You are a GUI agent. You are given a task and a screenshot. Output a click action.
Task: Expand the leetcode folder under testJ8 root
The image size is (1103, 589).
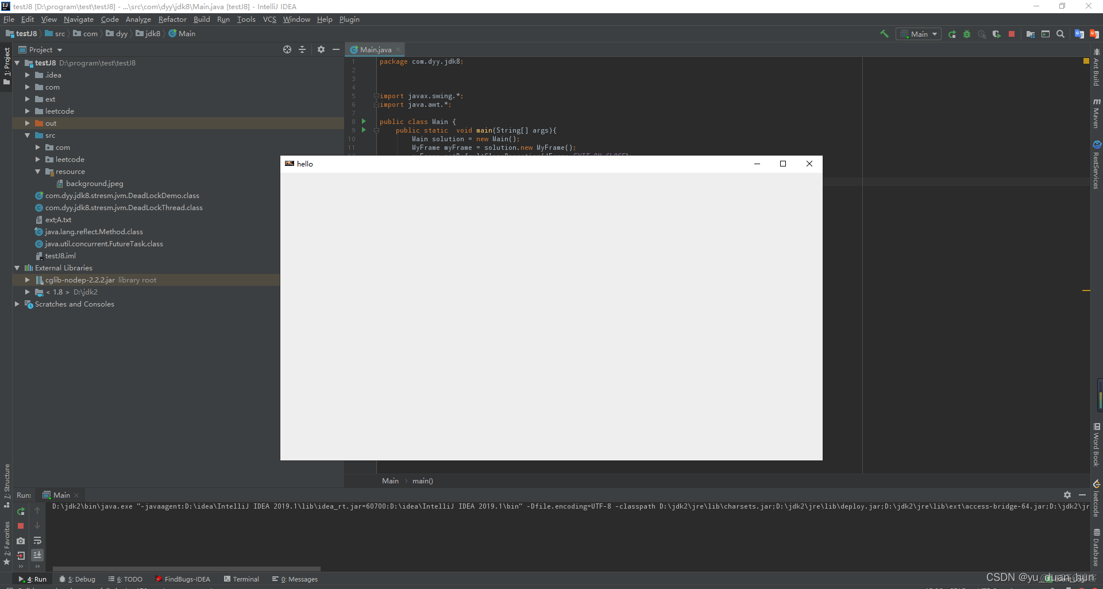(x=28, y=111)
